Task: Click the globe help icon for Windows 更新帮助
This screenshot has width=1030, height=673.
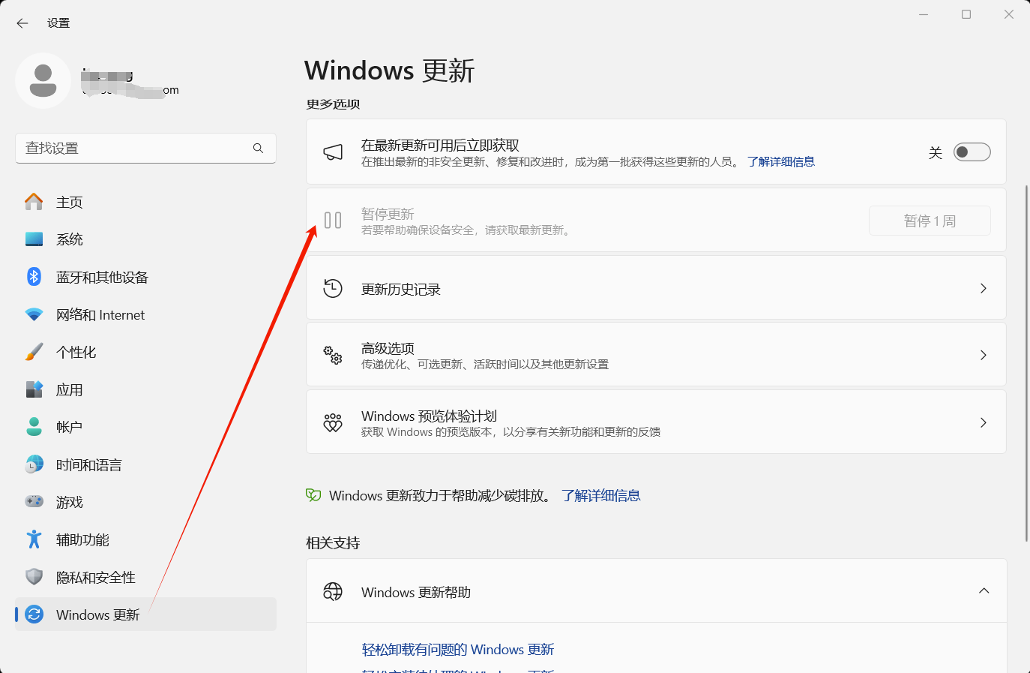Action: click(x=333, y=592)
